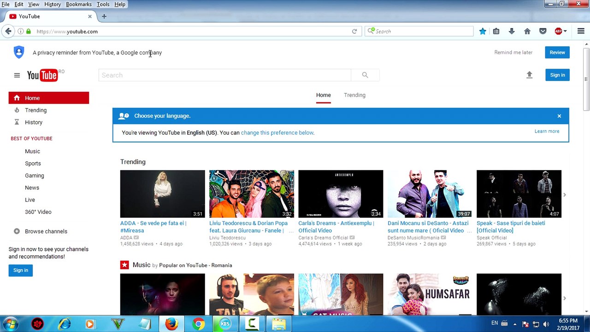Click the YouTube logo

point(42,75)
